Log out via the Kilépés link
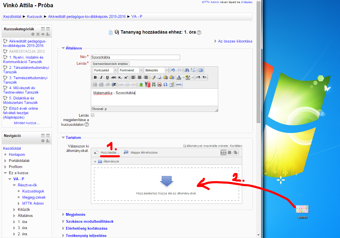The height and width of the screenshot is (238, 340). [247, 2]
